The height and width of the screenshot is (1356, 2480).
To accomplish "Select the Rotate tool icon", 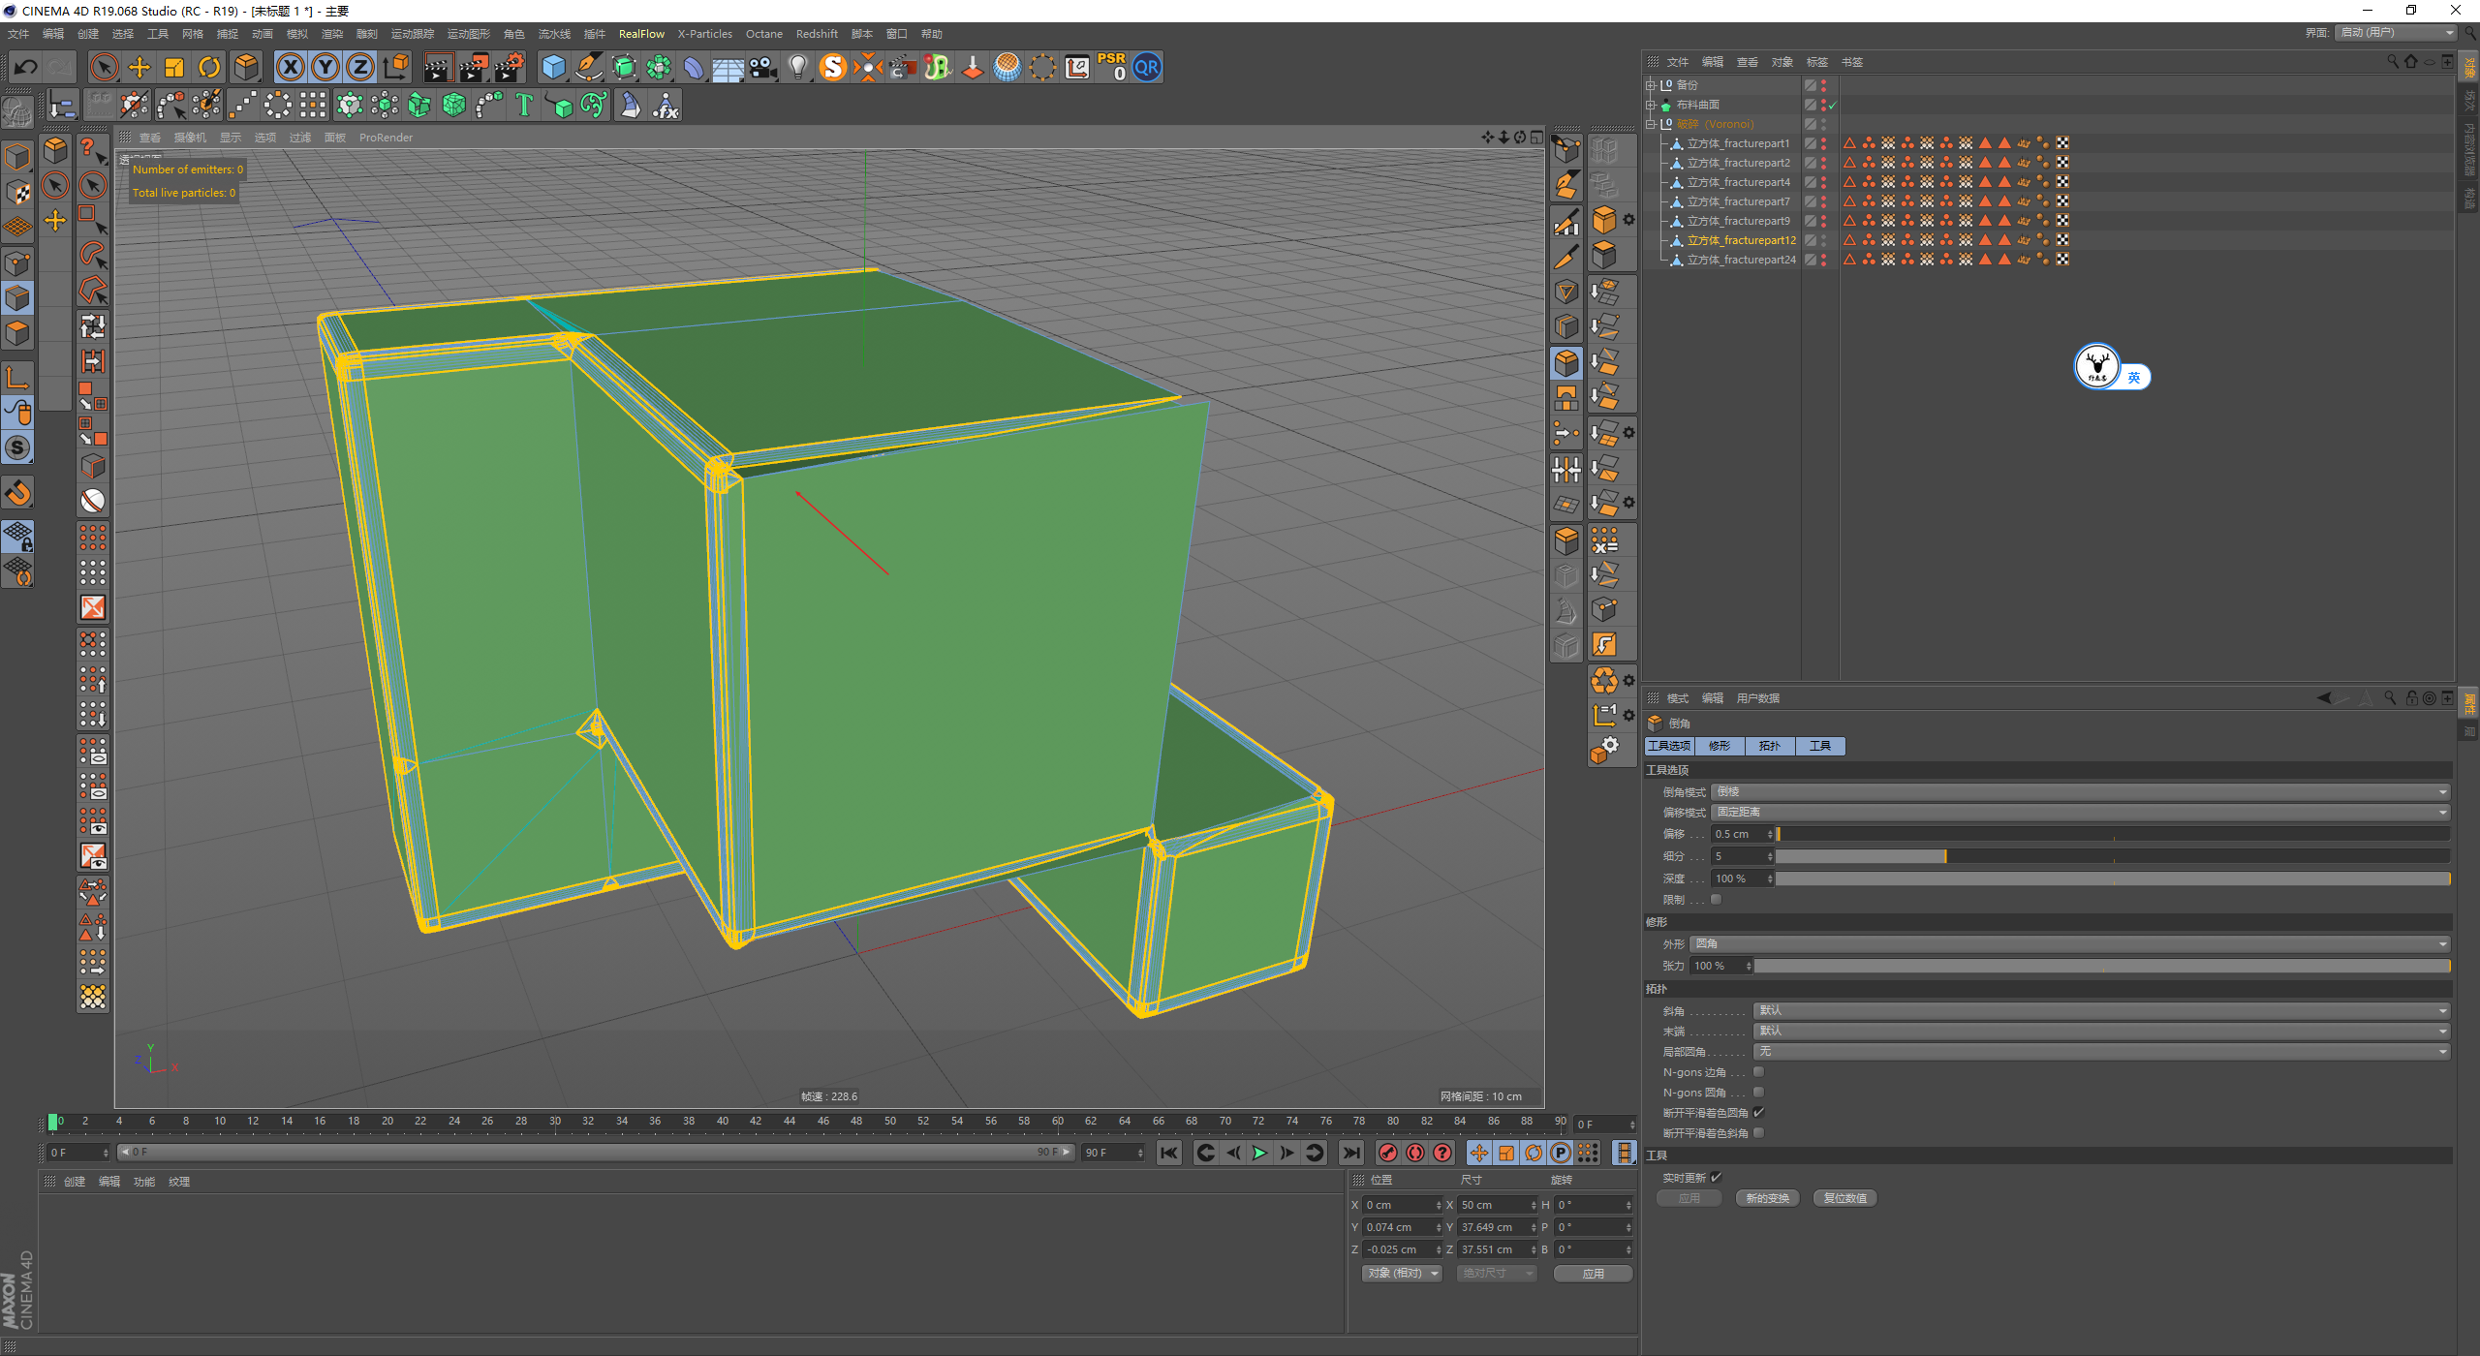I will (x=209, y=67).
